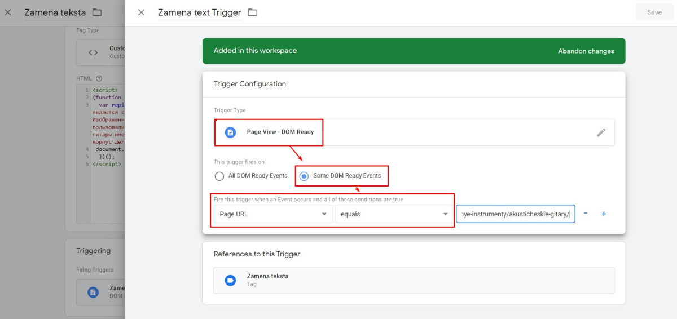Click the trigger title Zamena text Trigger

coord(199,12)
